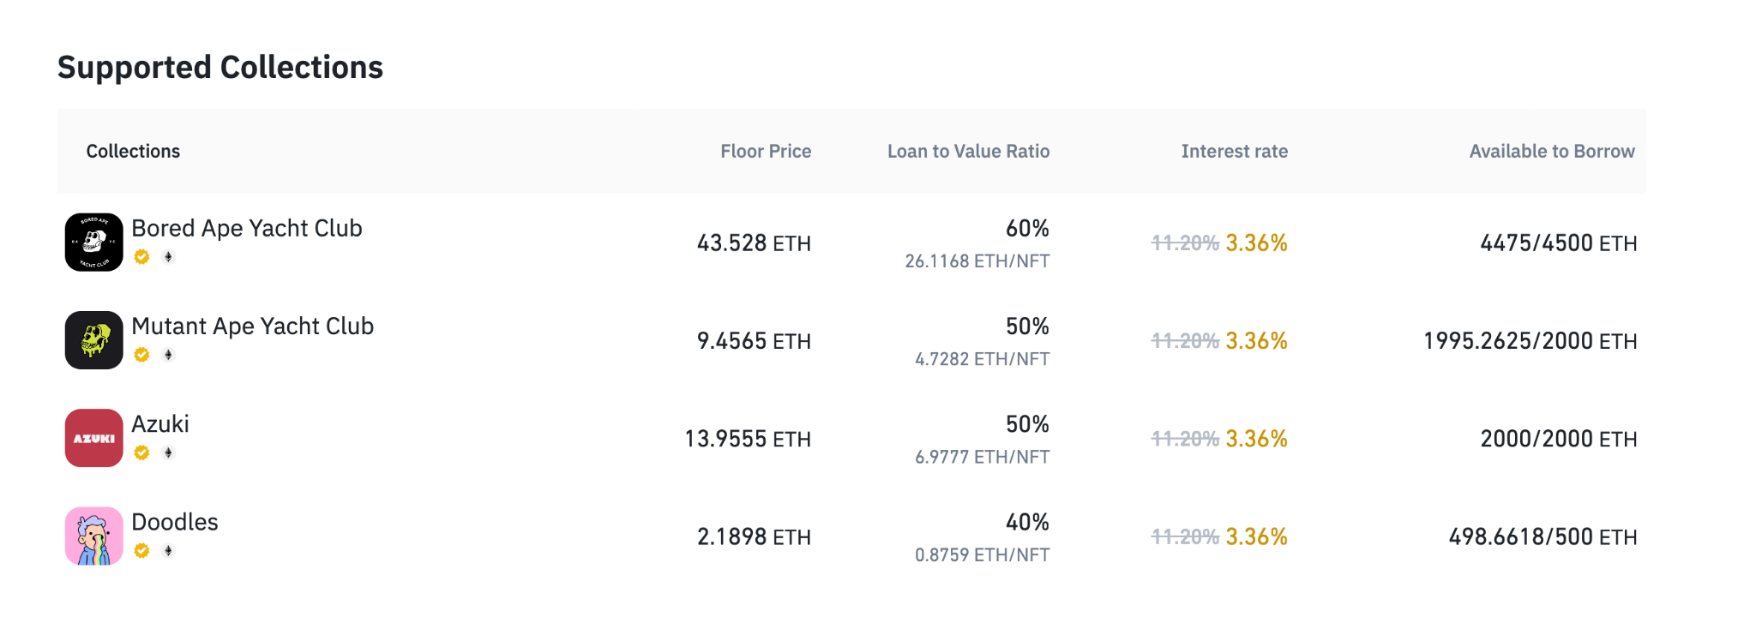The height and width of the screenshot is (629, 1756).
Task: Sort by Floor Price column header
Action: tap(766, 152)
